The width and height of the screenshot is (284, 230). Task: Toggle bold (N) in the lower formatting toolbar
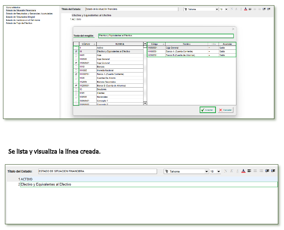pyautogui.click(x=226, y=171)
